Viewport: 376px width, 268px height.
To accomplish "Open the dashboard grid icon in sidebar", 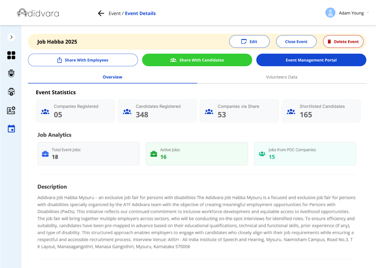I will click(11, 55).
